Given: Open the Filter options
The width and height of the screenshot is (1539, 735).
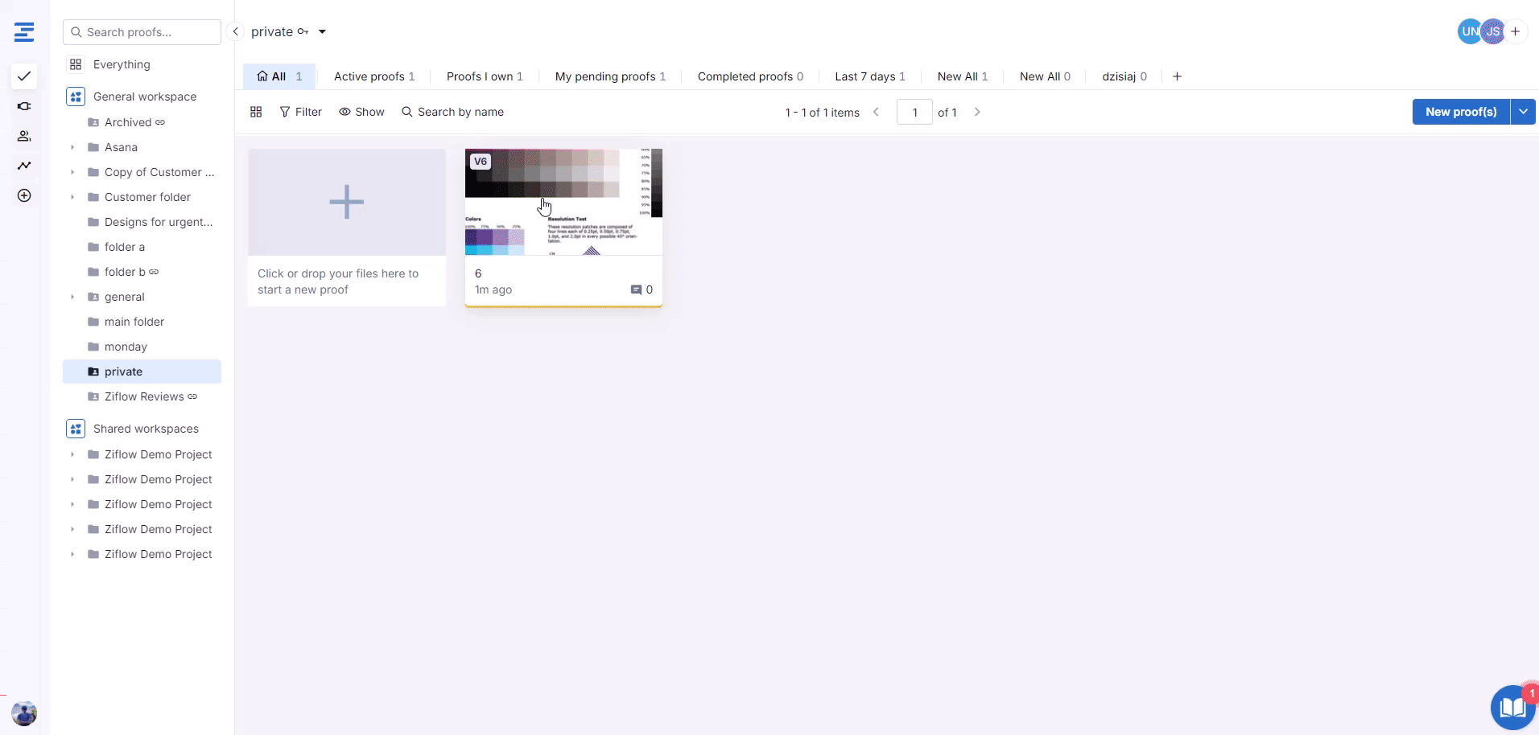Looking at the screenshot, I should [x=300, y=112].
